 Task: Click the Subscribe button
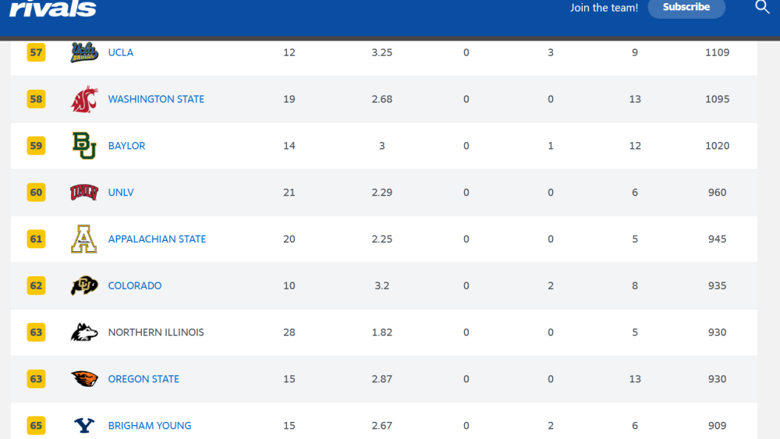pyautogui.click(x=686, y=8)
